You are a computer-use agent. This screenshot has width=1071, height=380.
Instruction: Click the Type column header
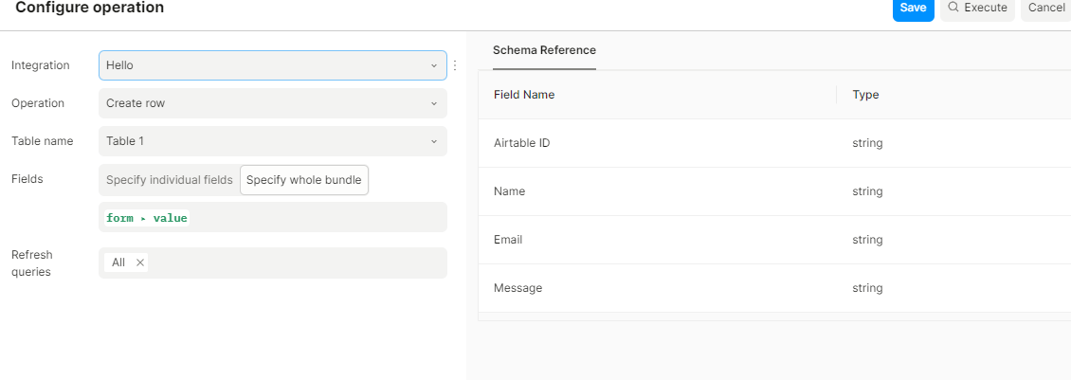click(865, 95)
